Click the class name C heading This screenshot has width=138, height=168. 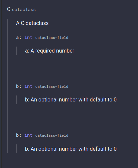click(x=9, y=9)
